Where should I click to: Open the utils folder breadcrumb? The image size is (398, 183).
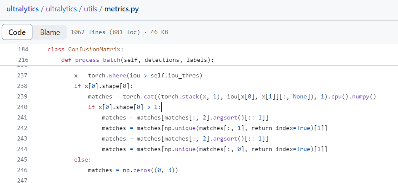91,9
